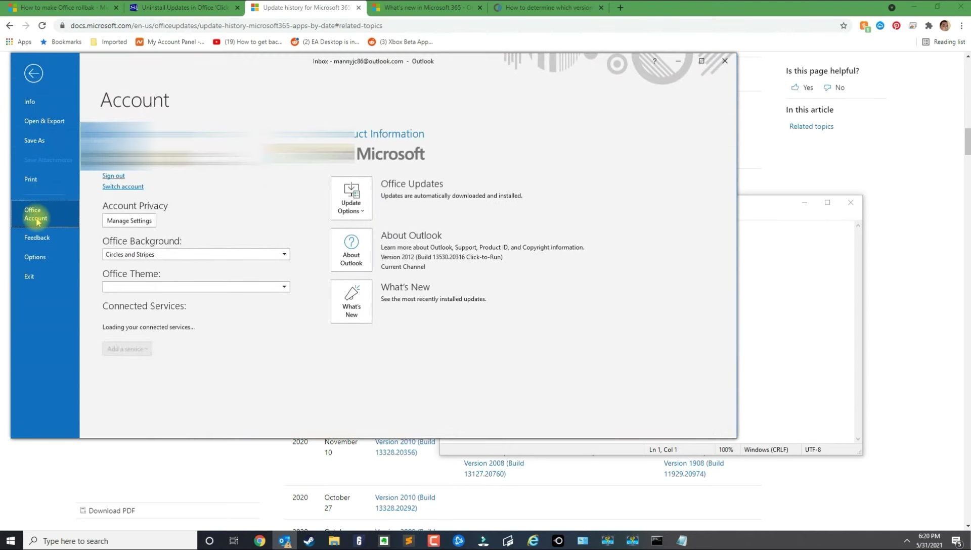971x550 pixels.
Task: Click Download PDF on docs page
Action: (x=107, y=511)
